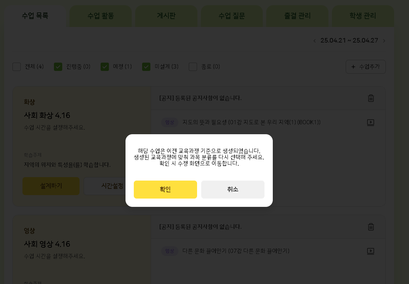Toggle the 전체 (4) checkbox

coord(17,67)
